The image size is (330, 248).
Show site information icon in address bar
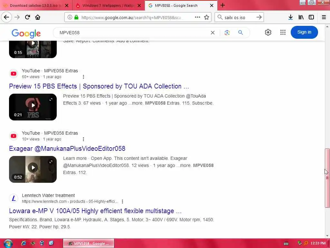(x=70, y=17)
